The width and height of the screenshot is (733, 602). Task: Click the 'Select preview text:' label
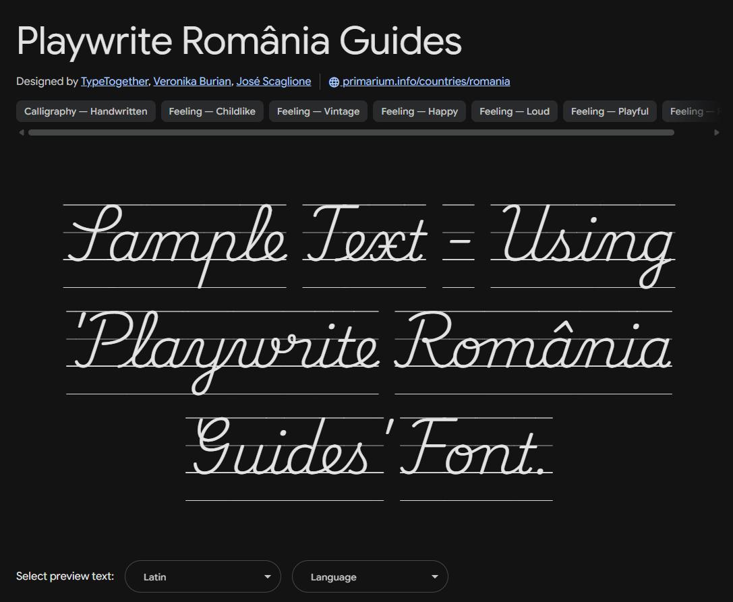coord(65,576)
